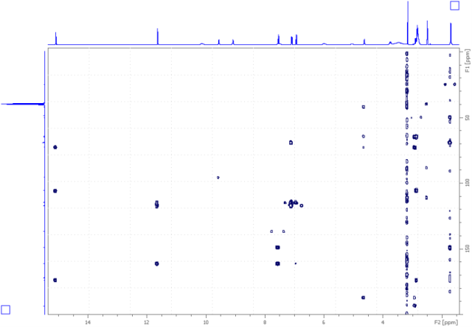Screen dimensions: 472x327
Task: Click the small square box in bottom-left corner
Action: (5, 309)
